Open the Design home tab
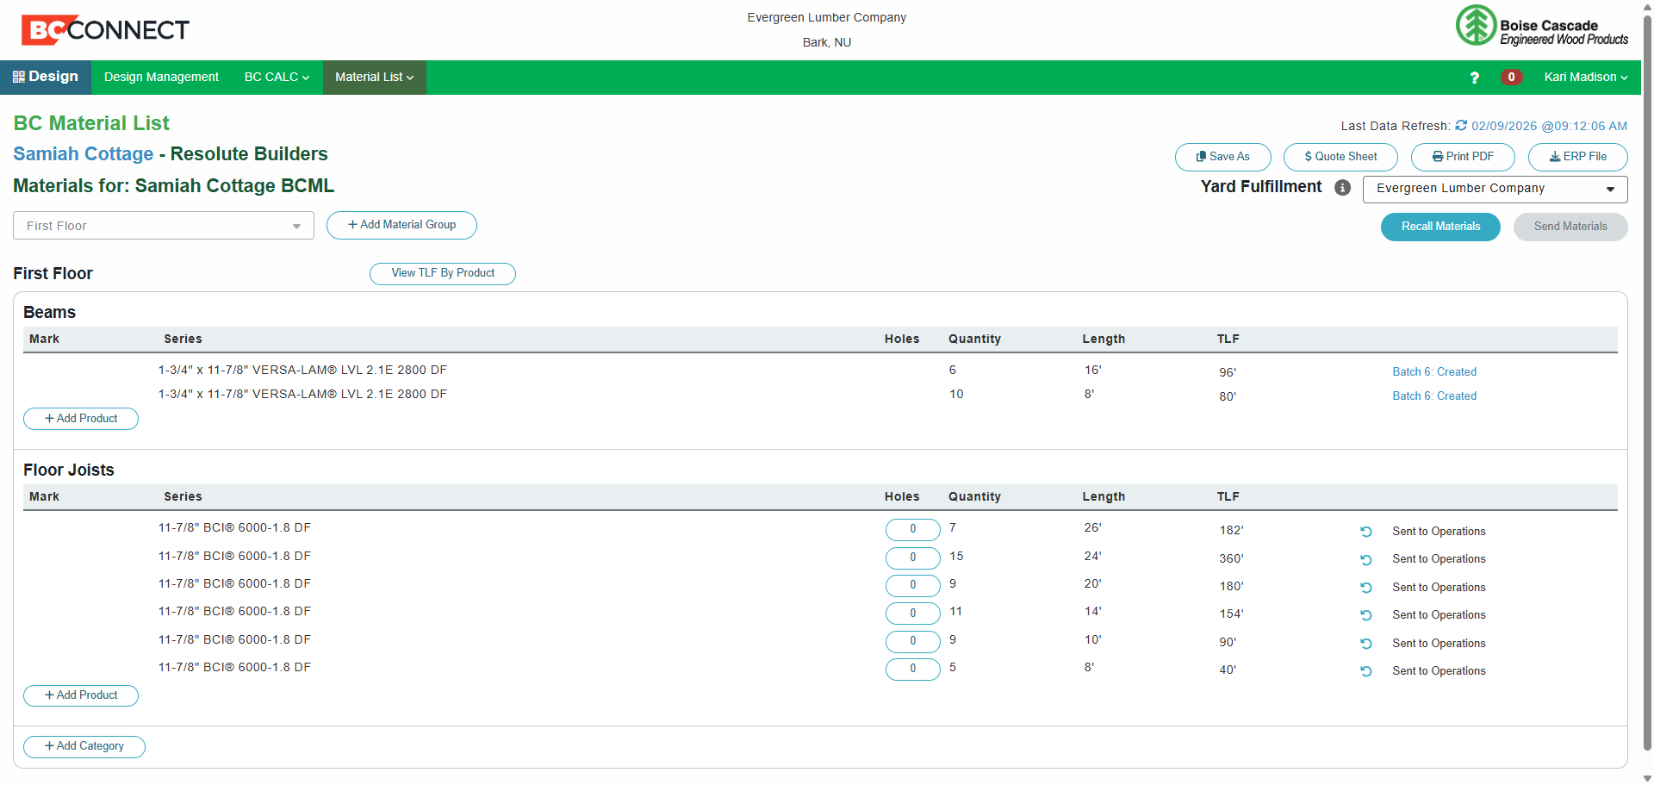 46,77
